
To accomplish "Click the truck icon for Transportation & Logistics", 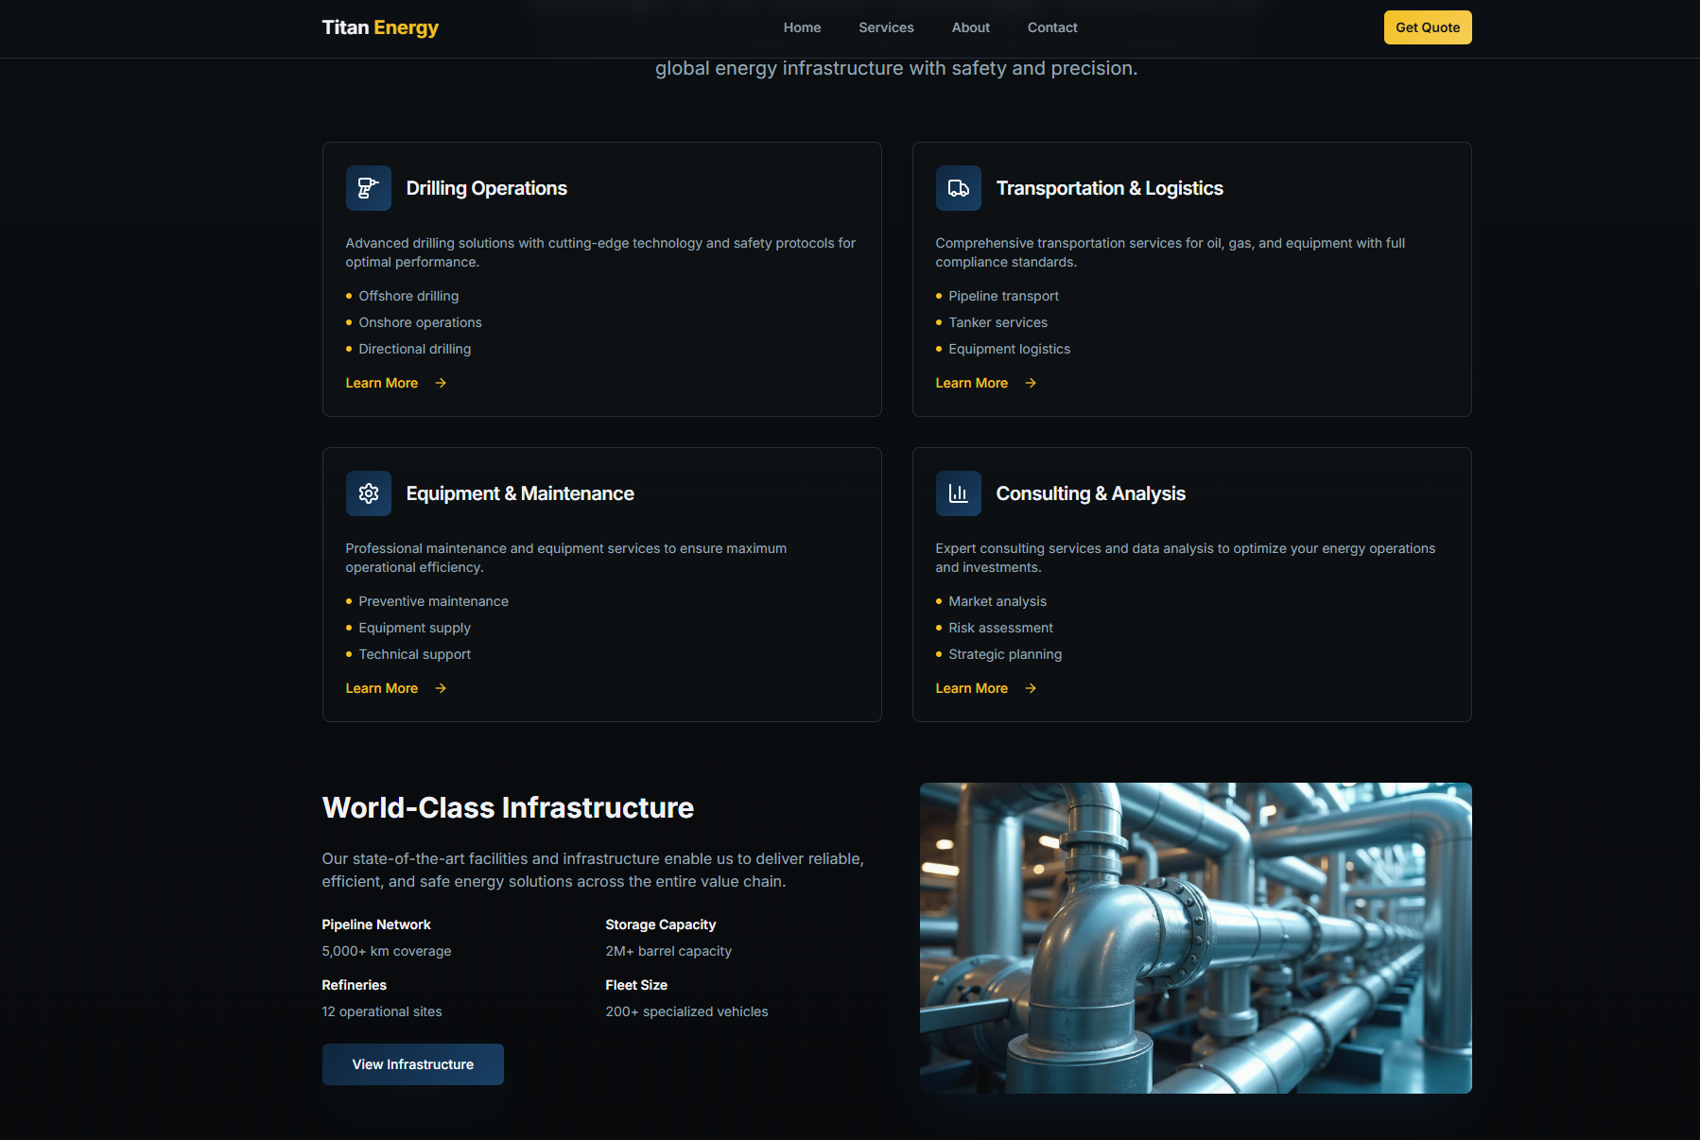I will 958,188.
